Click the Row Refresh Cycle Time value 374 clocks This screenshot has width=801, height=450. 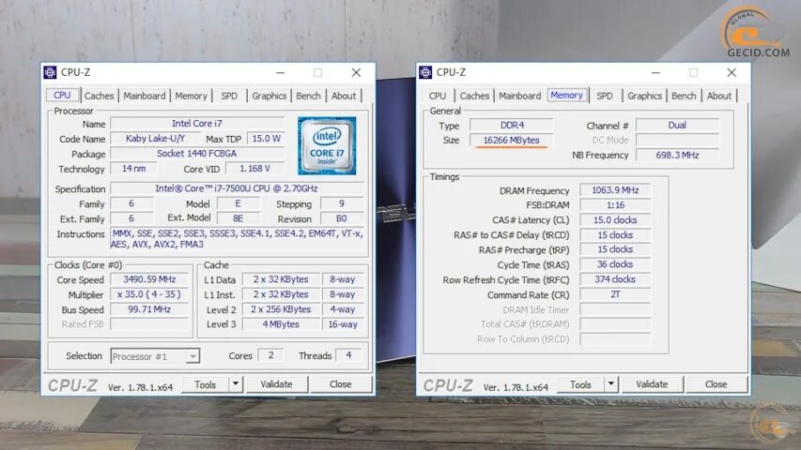click(x=616, y=279)
